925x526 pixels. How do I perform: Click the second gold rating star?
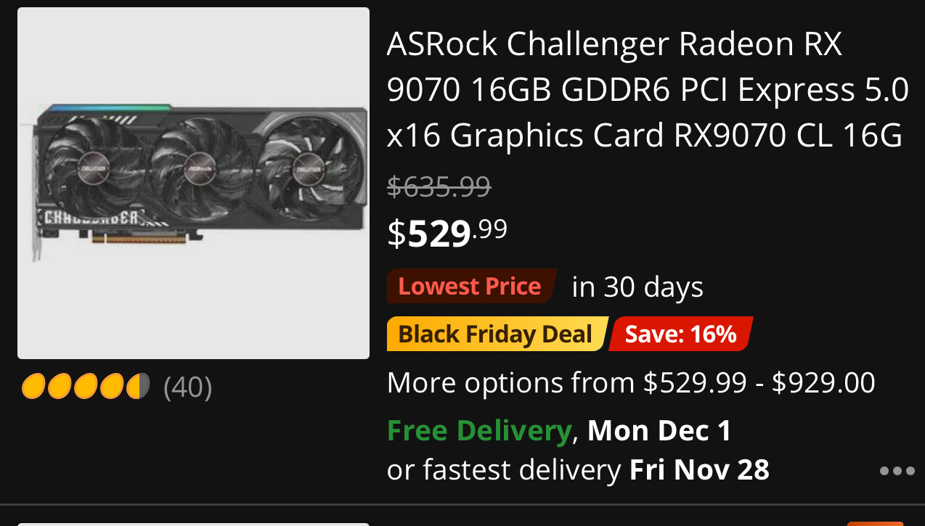point(60,387)
